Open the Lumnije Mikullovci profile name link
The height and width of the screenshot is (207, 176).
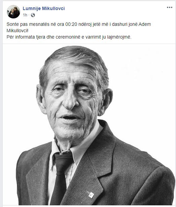pyautogui.click(x=44, y=8)
